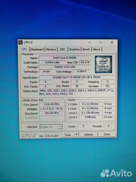Click the Threads count field
Viewport: 136px width, 182px height.
tap(109, 126)
